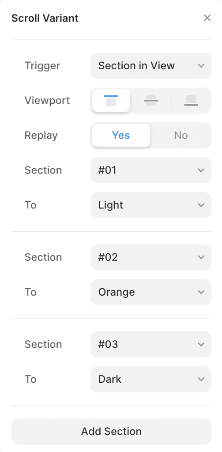Open the Section #03 dropdown
Screen dimensions: 222x452
point(151,344)
